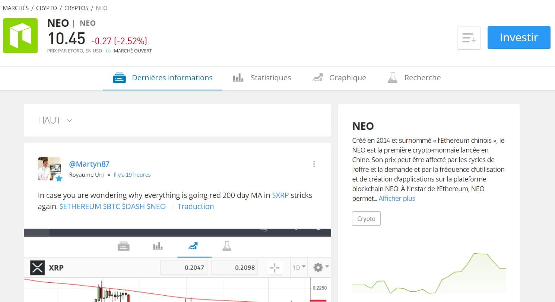Click the $BTC tag in the post
Screen dimensions: 555x302
tap(111, 206)
